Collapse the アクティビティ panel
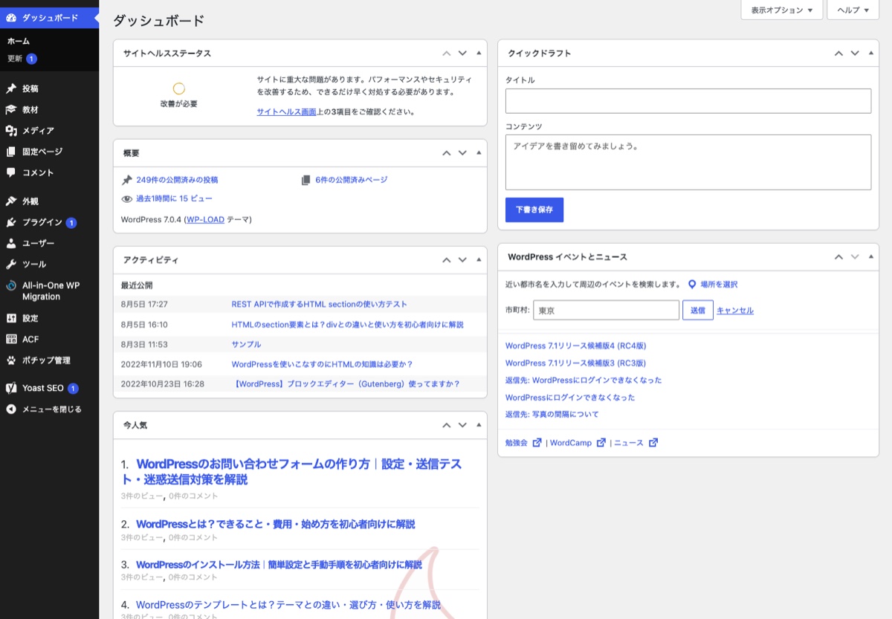 [479, 260]
